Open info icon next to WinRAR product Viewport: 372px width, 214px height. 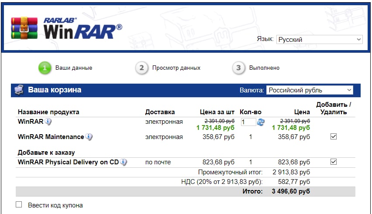click(x=48, y=122)
